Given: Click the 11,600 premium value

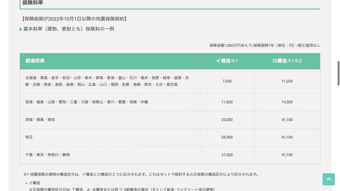Looking at the screenshot, I should (227, 102).
